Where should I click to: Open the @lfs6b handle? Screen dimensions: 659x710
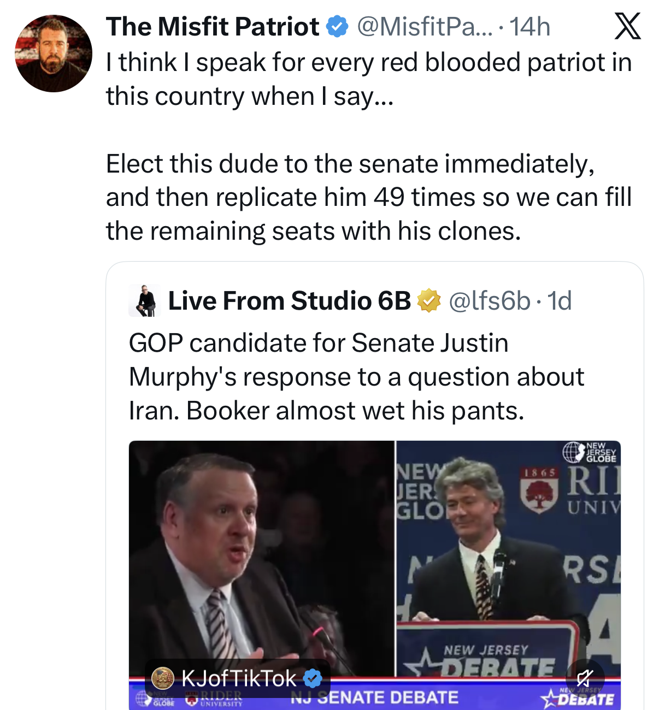click(x=489, y=300)
